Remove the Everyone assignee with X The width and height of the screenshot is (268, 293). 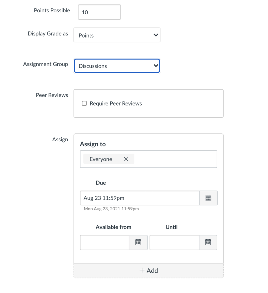[x=126, y=159]
